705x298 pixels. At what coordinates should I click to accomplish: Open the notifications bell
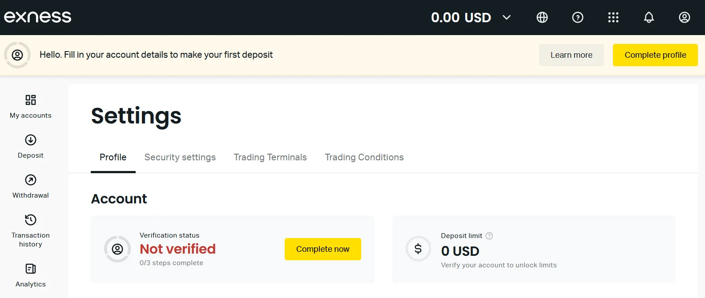click(649, 17)
